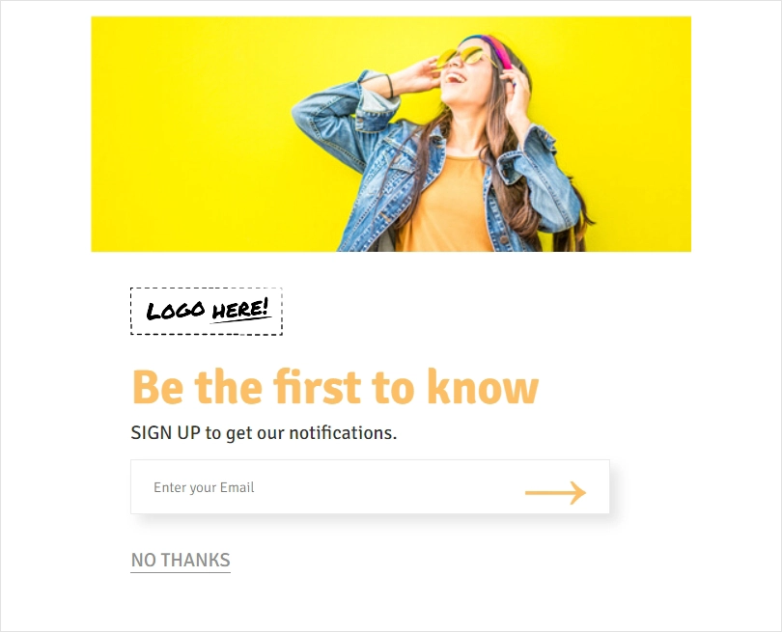
Task: Click the orange shirt in the banner image
Action: pyautogui.click(x=446, y=205)
